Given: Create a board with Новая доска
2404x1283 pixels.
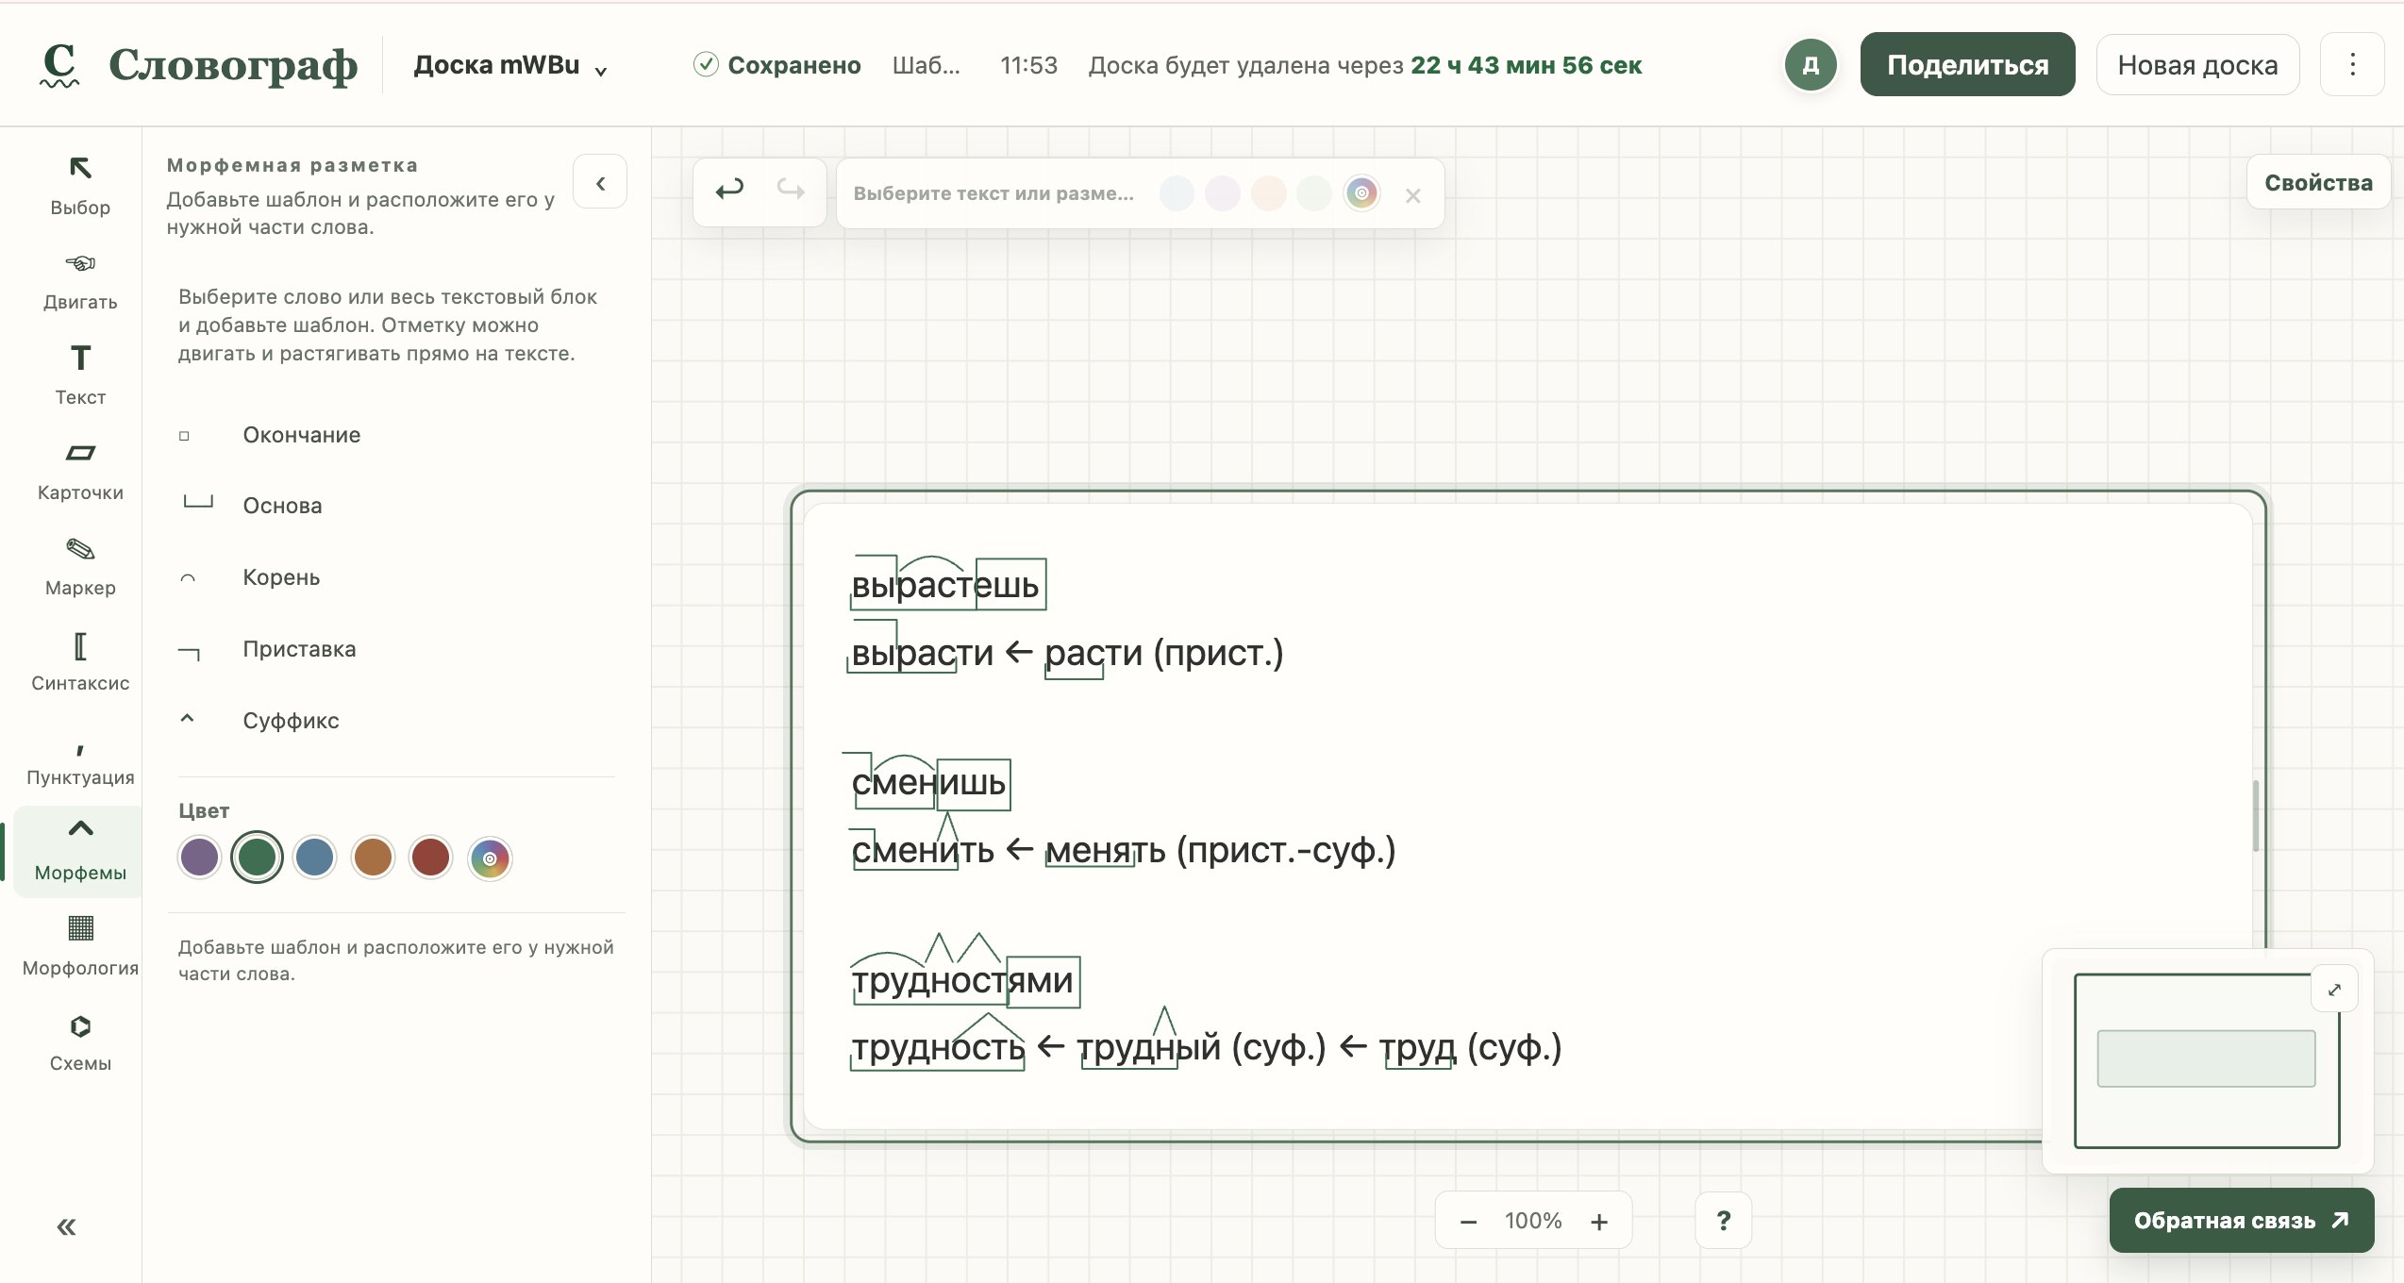Looking at the screenshot, I should (2197, 65).
